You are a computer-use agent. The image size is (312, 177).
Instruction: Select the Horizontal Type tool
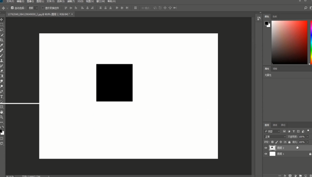click(1, 97)
